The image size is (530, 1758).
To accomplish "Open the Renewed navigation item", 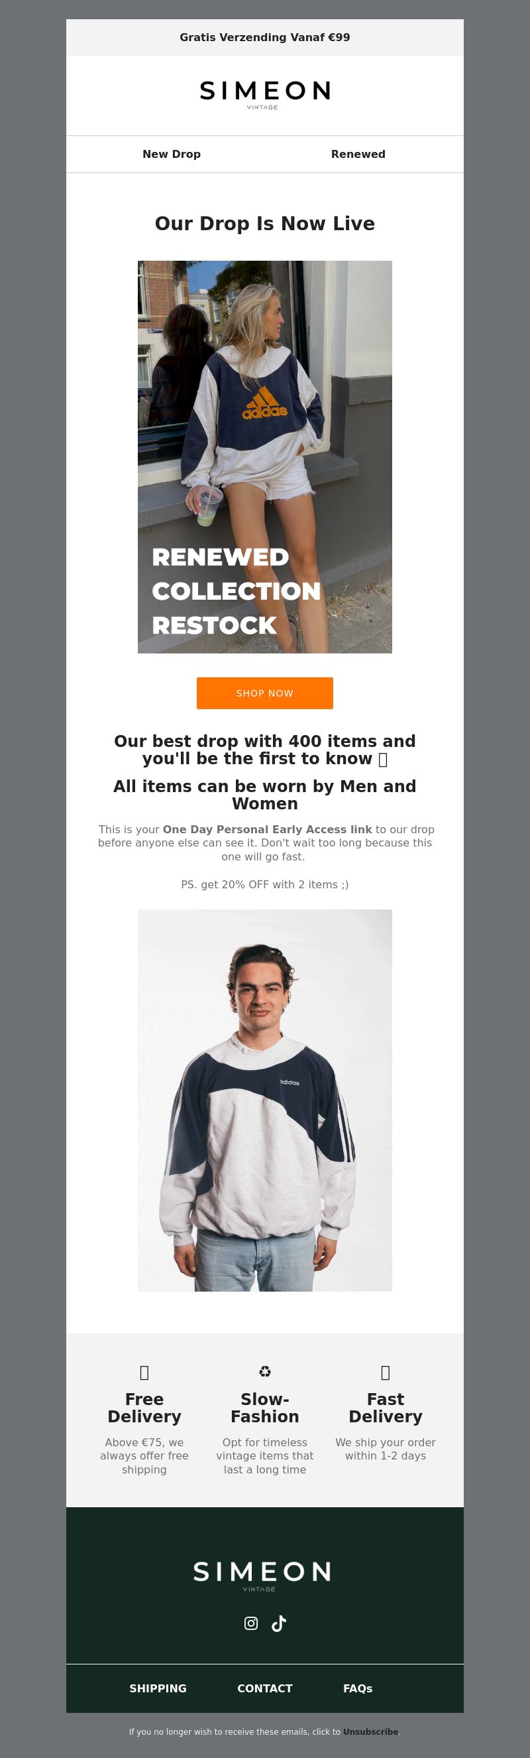I will coord(358,154).
